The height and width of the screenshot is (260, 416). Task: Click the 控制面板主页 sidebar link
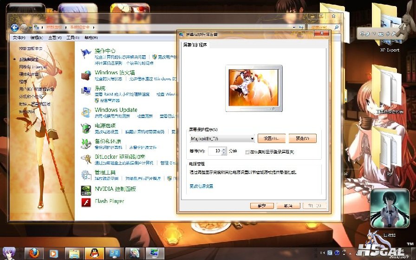point(31,49)
